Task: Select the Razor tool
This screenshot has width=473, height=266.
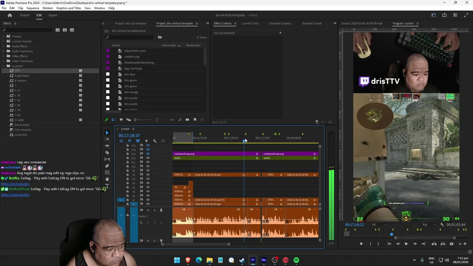Action: point(107,152)
